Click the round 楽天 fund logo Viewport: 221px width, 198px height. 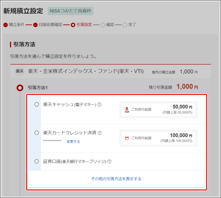20,71
